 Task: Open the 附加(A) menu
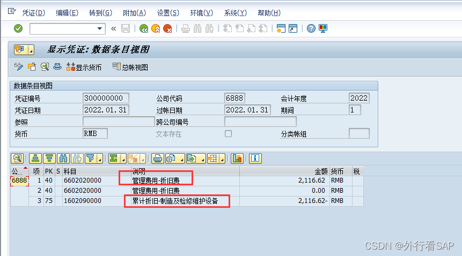(134, 13)
